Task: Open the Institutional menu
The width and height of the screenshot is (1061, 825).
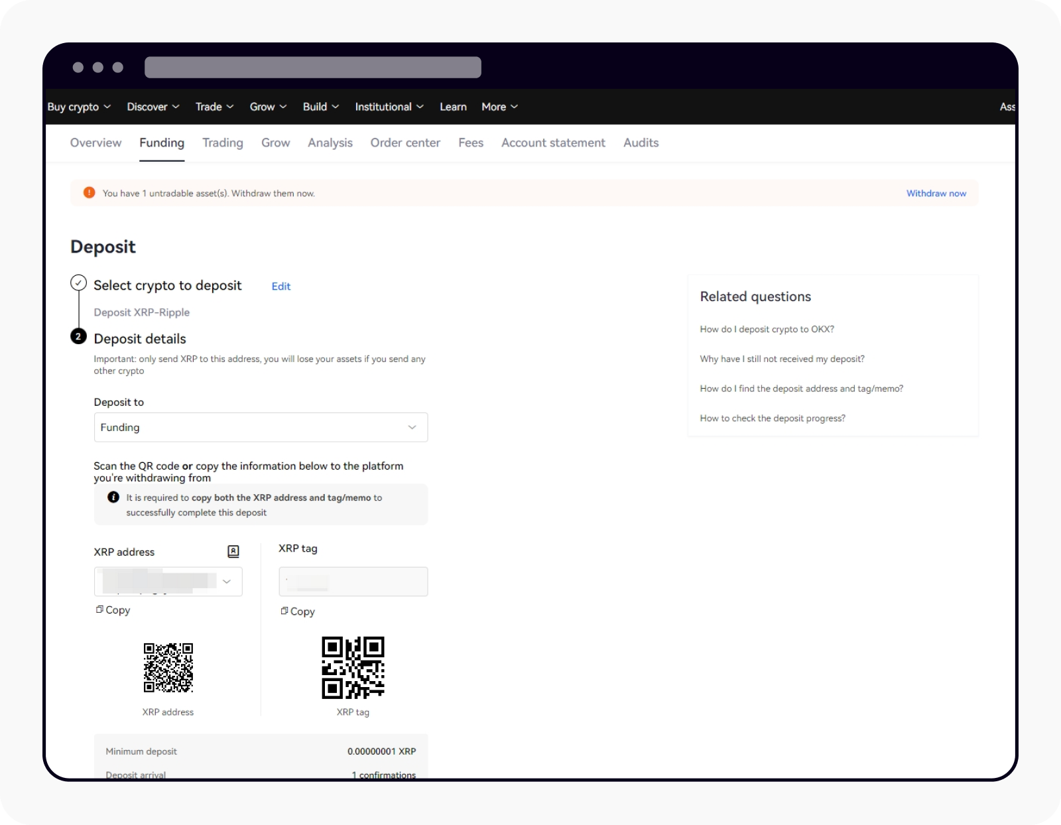Action: (389, 107)
